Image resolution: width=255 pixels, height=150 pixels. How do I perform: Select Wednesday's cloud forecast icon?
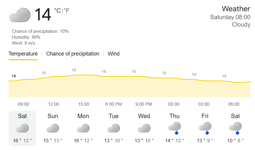144,128
